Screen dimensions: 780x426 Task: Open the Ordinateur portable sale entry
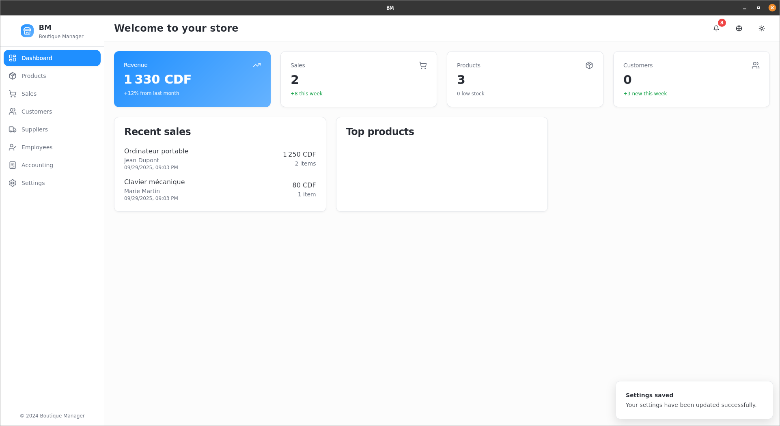[220, 158]
